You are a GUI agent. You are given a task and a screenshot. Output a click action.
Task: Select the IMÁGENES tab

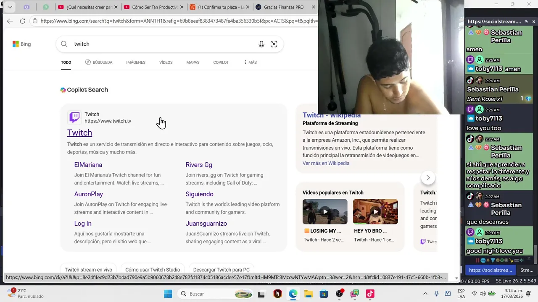[136, 62]
